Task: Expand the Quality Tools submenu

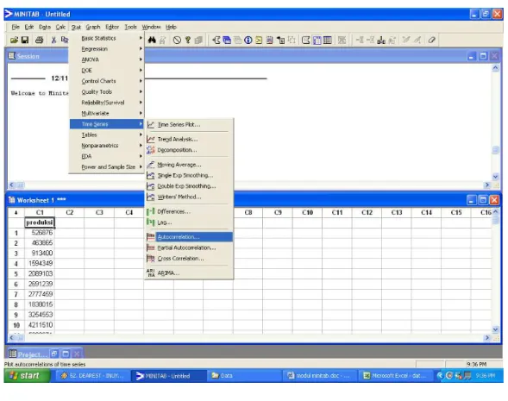Action: [x=107, y=91]
